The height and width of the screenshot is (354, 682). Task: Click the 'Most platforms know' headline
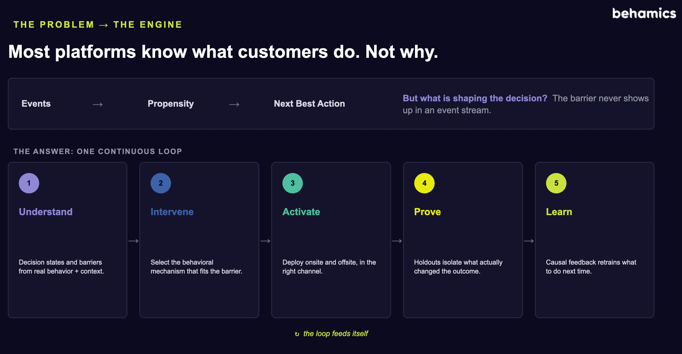pos(223,52)
